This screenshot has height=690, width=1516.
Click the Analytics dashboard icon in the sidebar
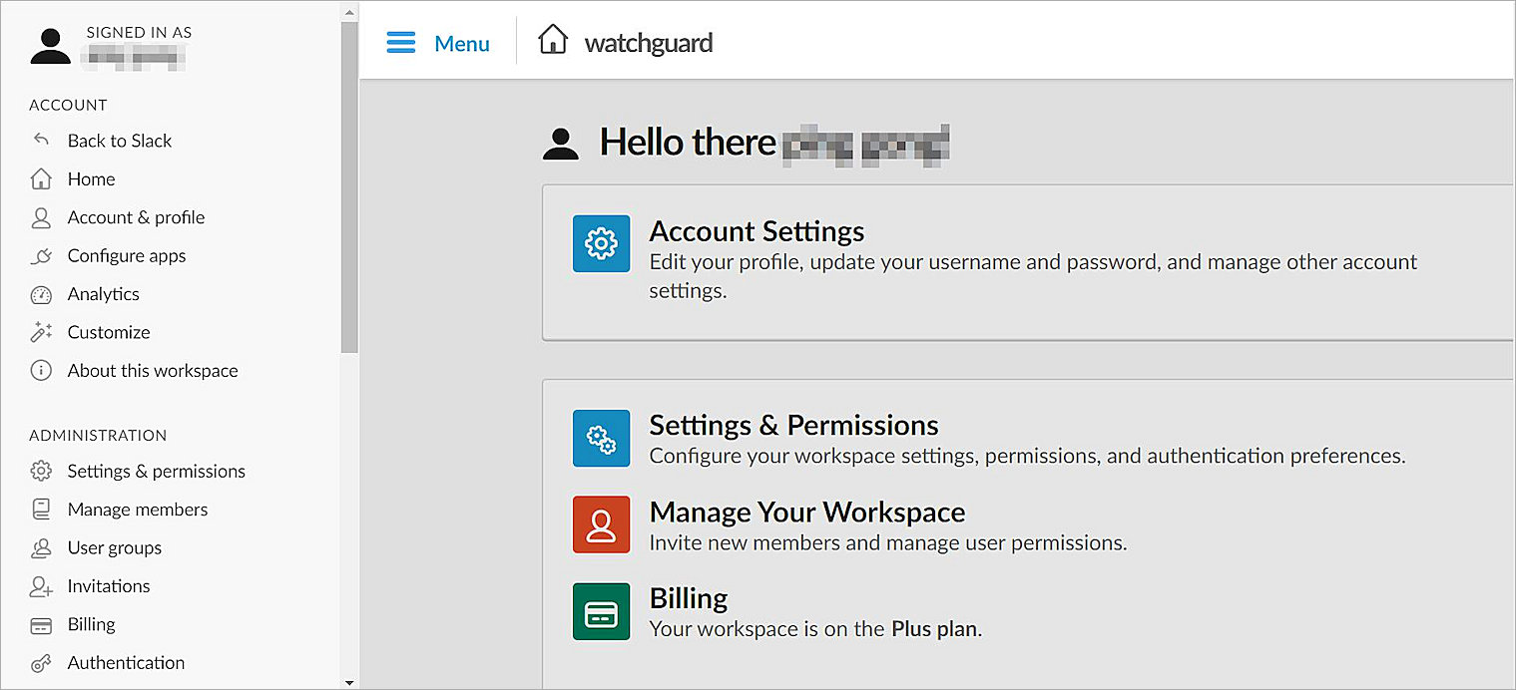[x=41, y=294]
